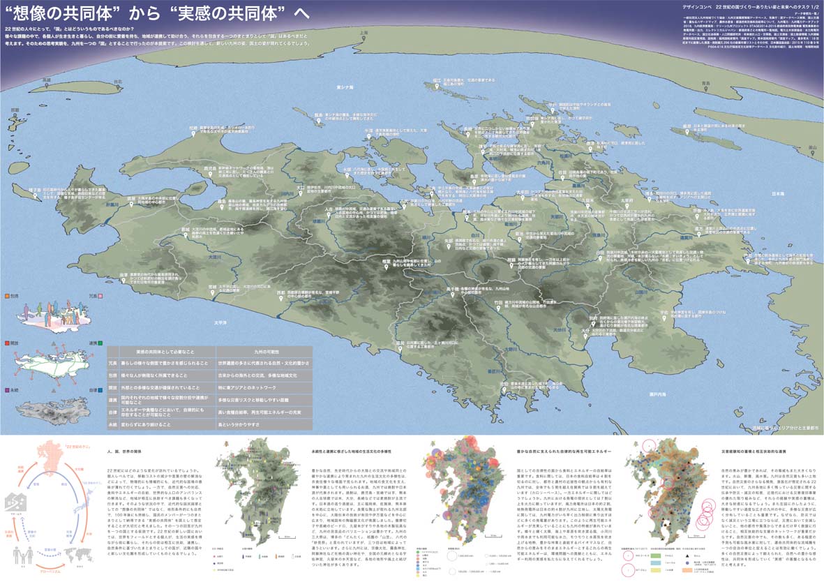Select the green 連携 legend square
The height and width of the screenshot is (582, 824).
(x=100, y=343)
